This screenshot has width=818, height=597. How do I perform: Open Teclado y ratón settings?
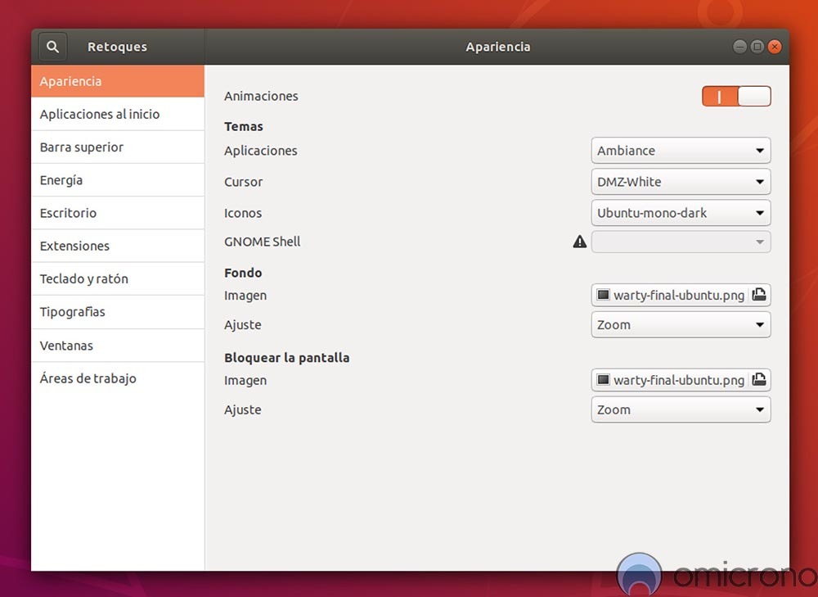point(117,279)
